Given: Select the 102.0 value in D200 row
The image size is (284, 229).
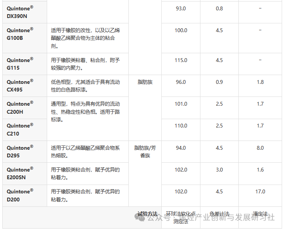Looking at the screenshot, I should coord(181,192).
